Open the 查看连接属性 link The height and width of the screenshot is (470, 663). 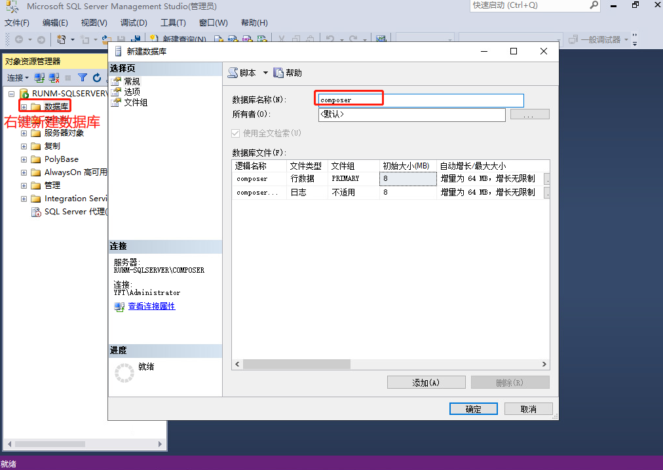pos(151,306)
